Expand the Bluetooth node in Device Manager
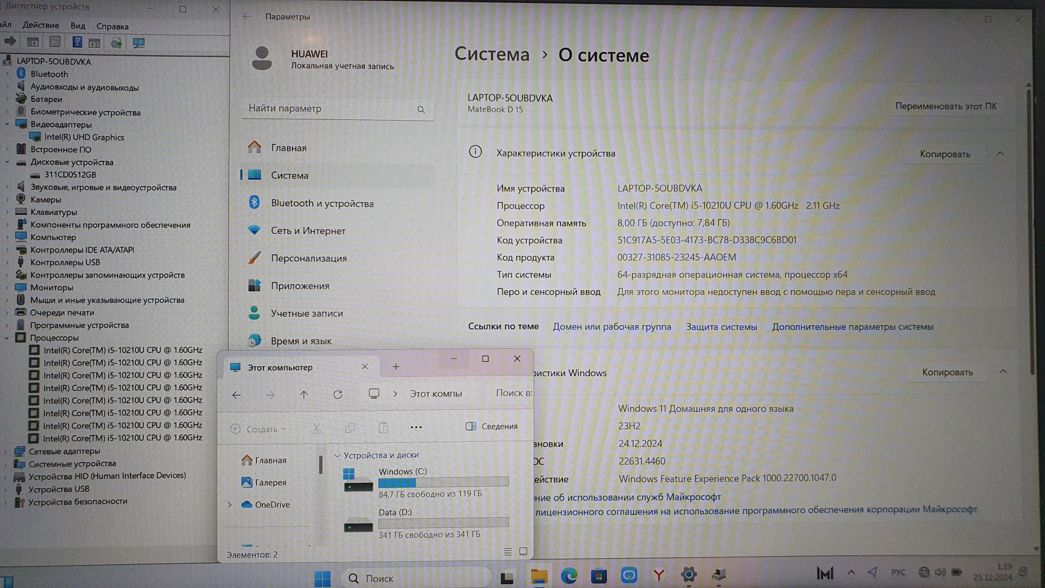Screen dimensions: 1045x588 coord(7,74)
